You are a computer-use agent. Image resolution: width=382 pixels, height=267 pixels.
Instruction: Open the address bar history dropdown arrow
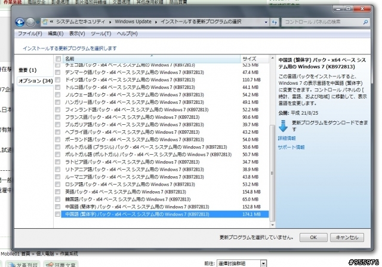point(266,22)
